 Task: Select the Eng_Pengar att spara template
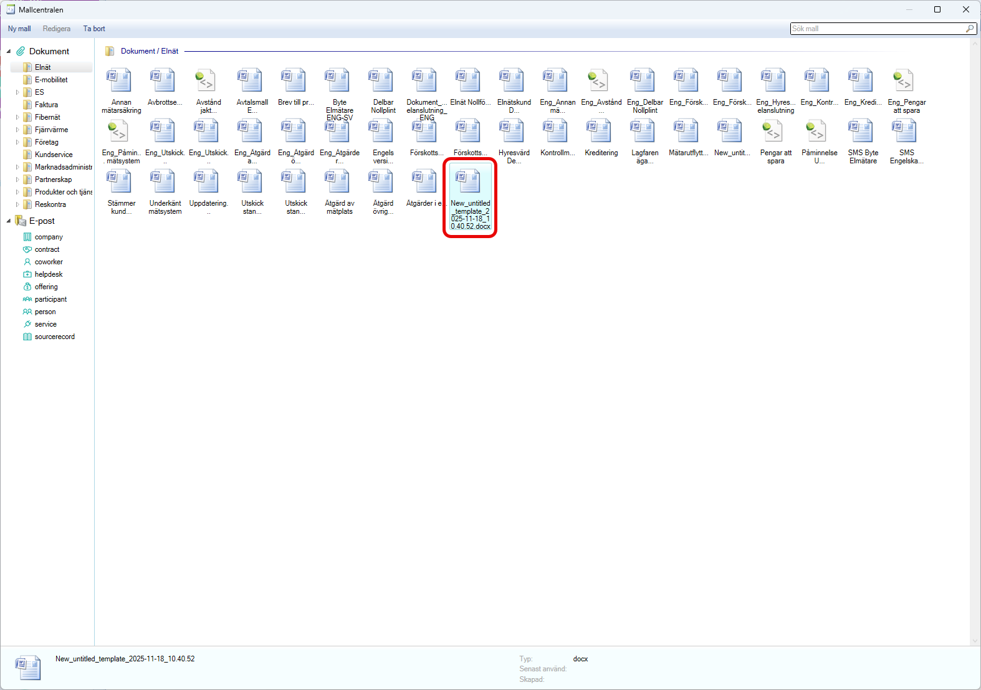click(904, 81)
